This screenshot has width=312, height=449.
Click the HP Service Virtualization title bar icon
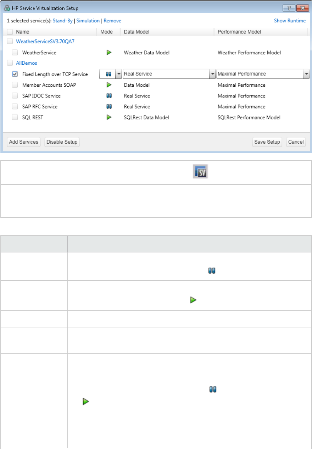[7, 8]
